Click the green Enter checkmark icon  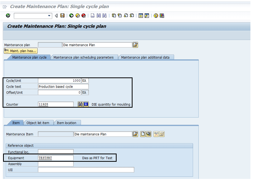(7, 16)
